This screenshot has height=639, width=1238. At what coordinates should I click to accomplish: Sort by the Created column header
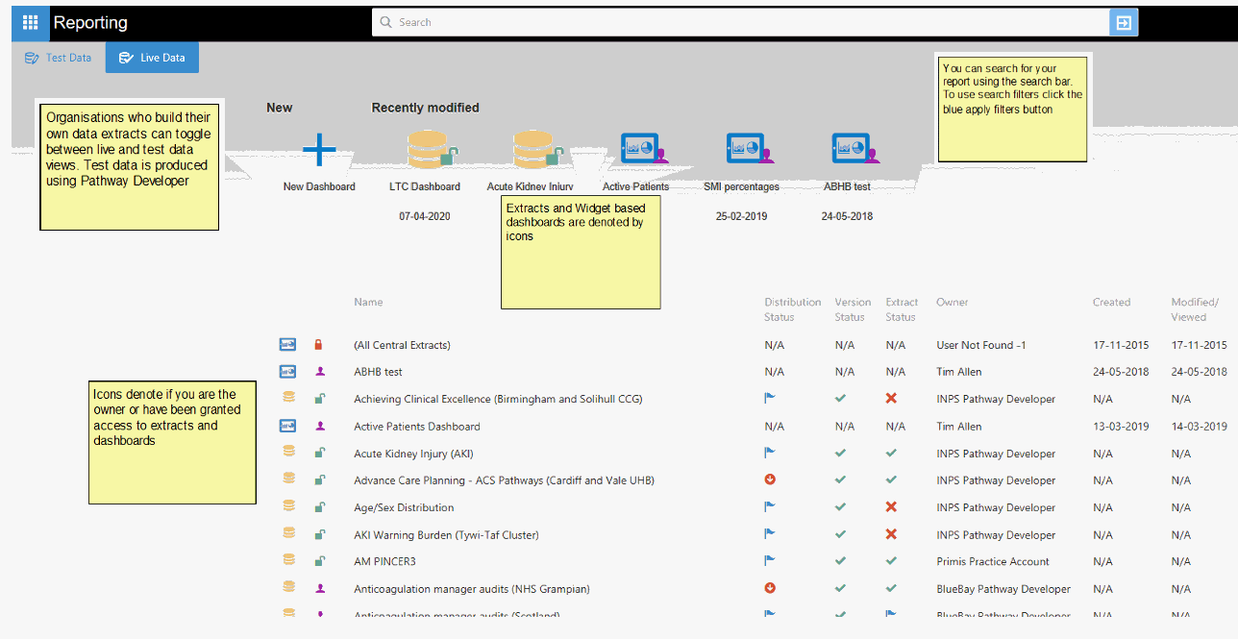(1111, 303)
